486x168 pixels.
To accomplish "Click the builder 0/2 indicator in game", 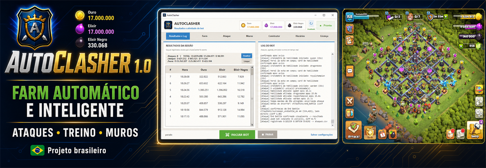I will [x=394, y=16].
